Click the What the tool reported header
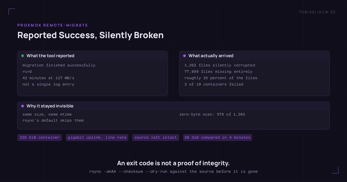The height and width of the screenshot is (182, 347). 50,56
